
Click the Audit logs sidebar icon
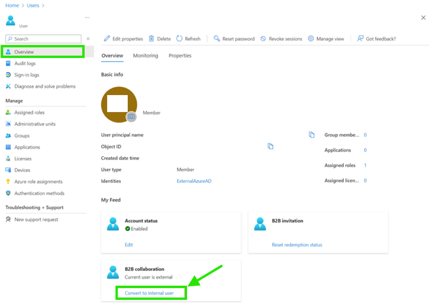[8, 64]
